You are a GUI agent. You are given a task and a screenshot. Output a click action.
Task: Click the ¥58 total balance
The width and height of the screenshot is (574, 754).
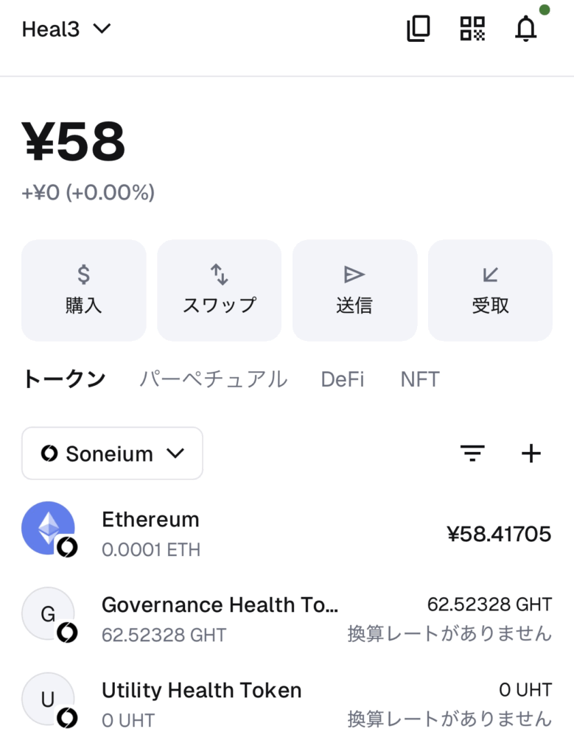point(74,141)
